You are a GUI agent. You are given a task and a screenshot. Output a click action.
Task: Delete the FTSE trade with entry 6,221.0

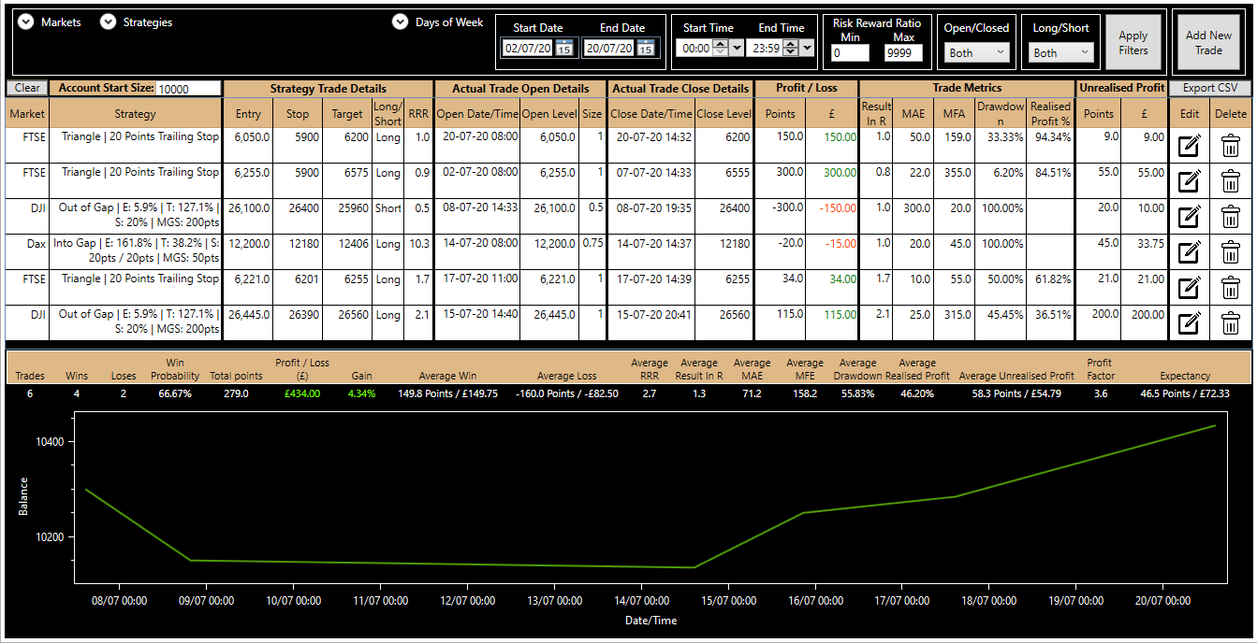[x=1231, y=288]
